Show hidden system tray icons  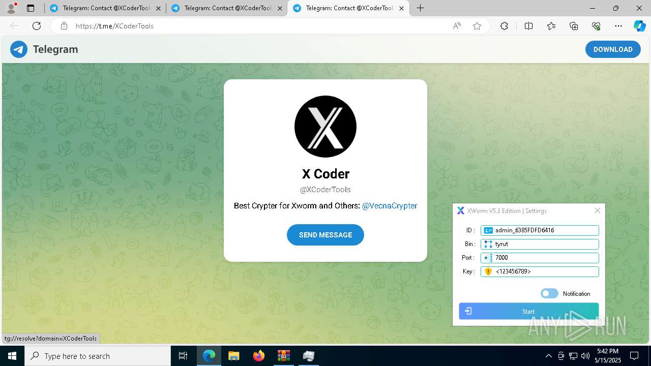(x=548, y=356)
